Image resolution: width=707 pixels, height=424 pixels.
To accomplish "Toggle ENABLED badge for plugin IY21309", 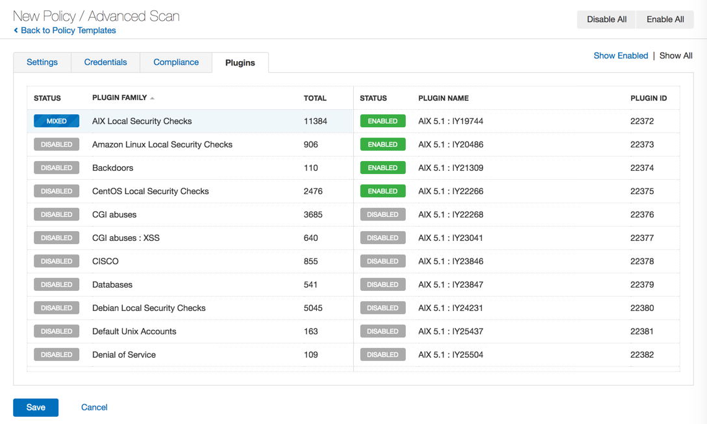I will [382, 168].
